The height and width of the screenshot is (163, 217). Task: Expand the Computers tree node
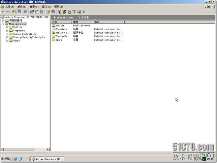pos(7,31)
